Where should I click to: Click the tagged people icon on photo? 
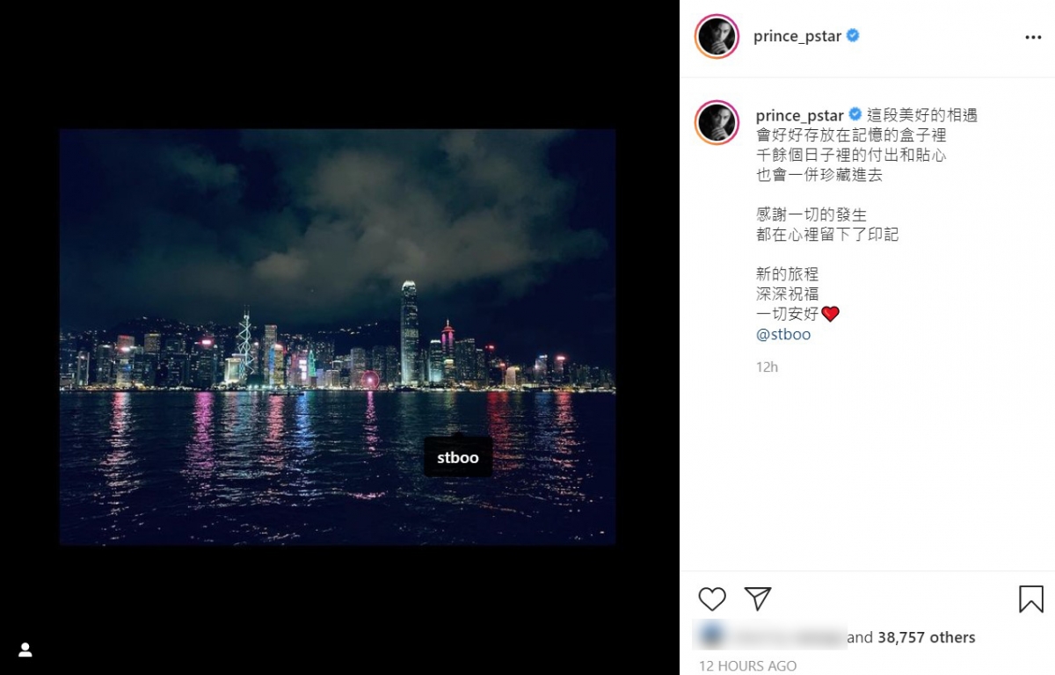[x=25, y=650]
